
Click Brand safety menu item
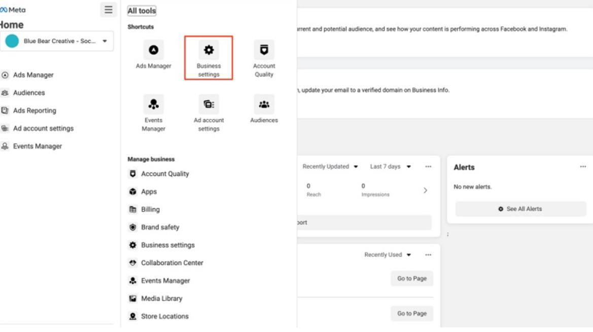[x=160, y=227]
